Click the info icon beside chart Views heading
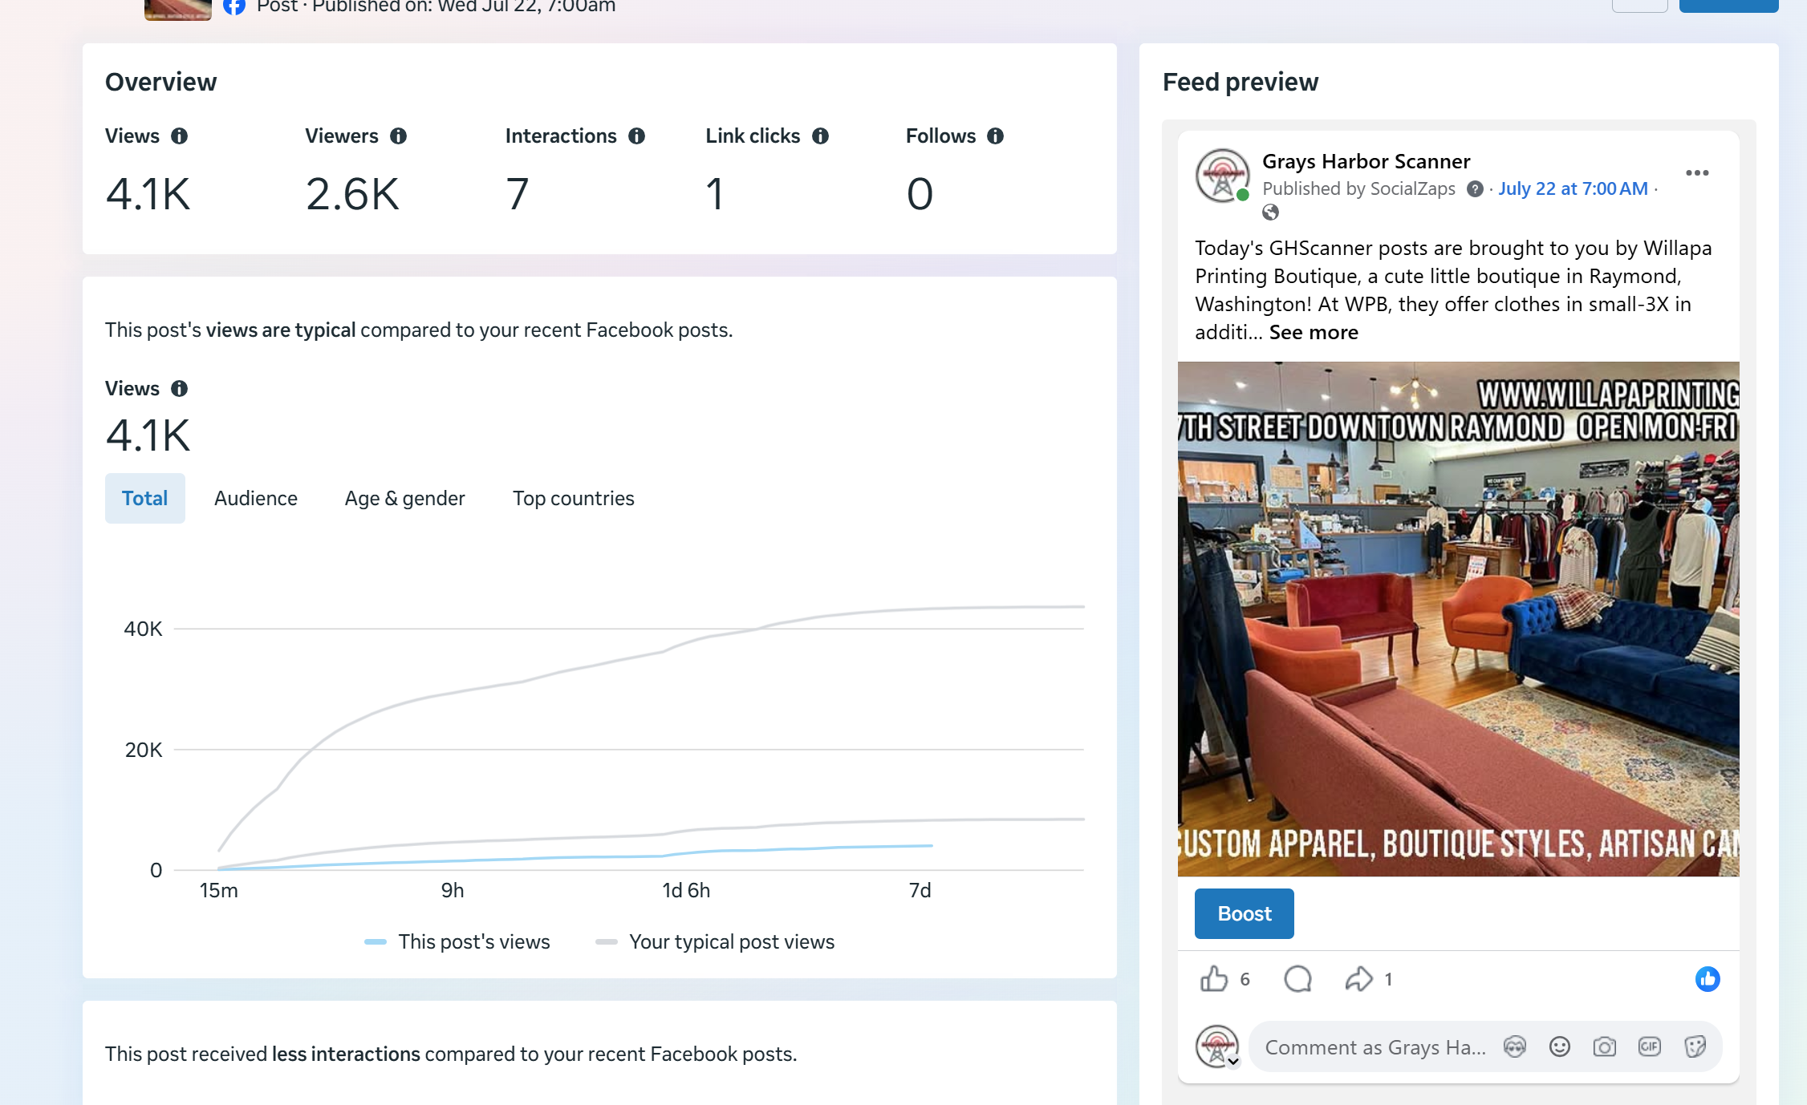 (x=179, y=389)
